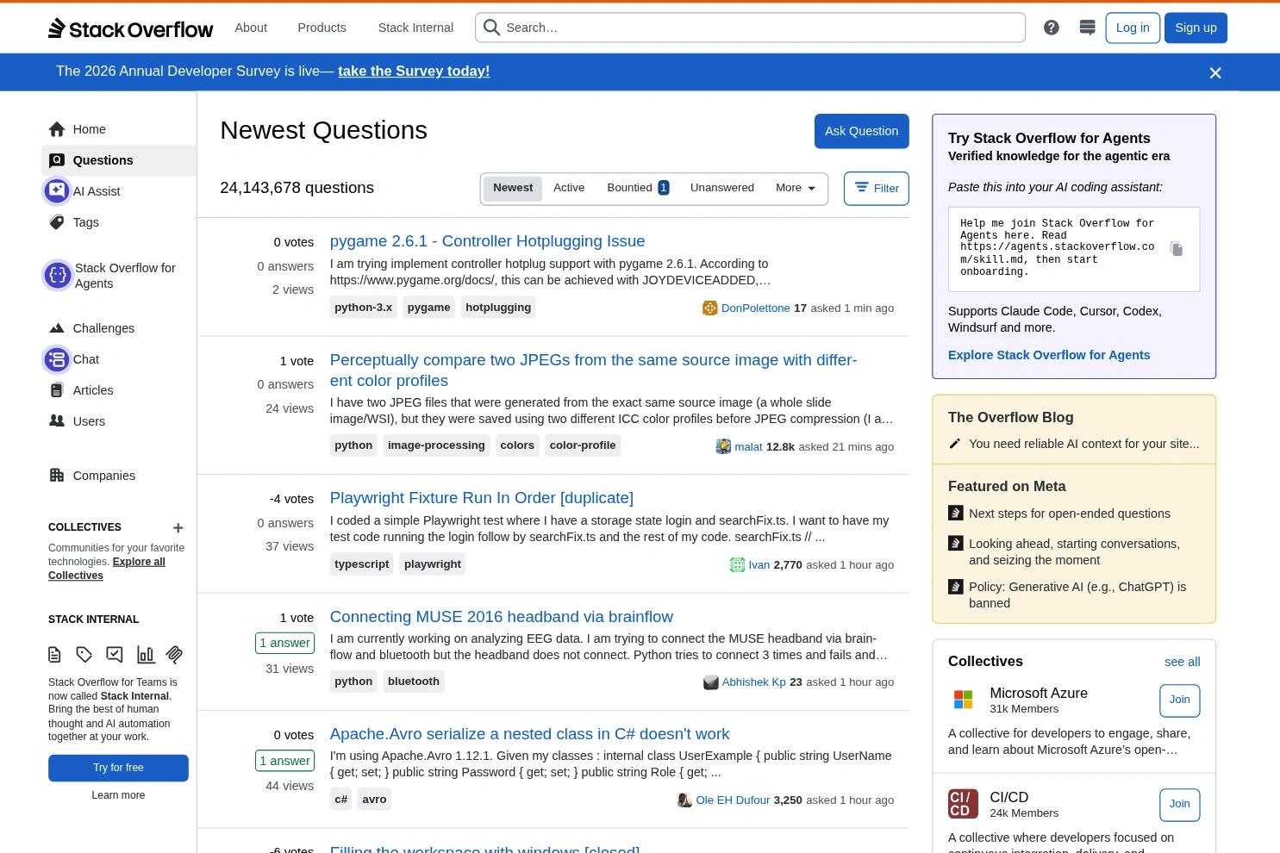Click the Microsoft Azure collective logo

[963, 700]
